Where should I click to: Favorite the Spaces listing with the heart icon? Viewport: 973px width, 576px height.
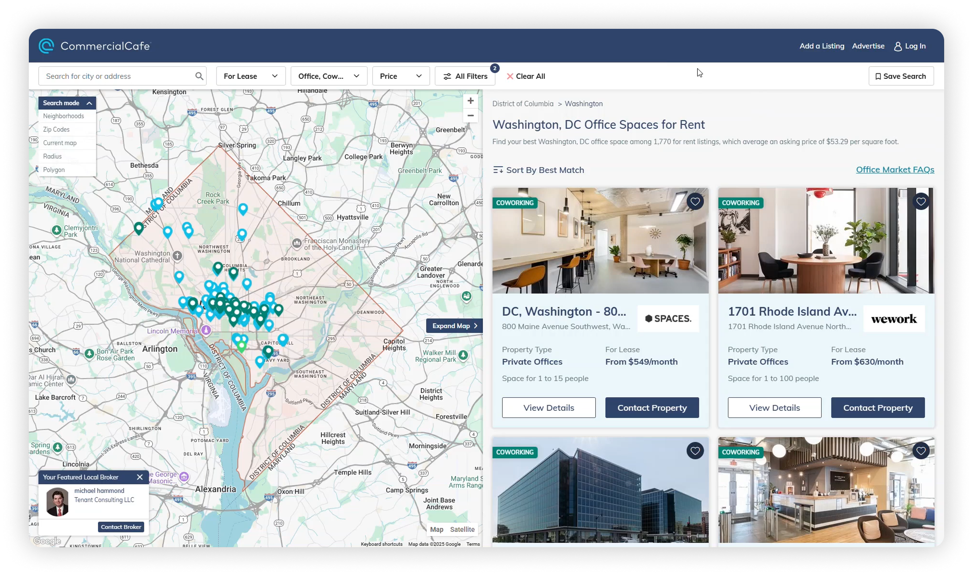[695, 201]
